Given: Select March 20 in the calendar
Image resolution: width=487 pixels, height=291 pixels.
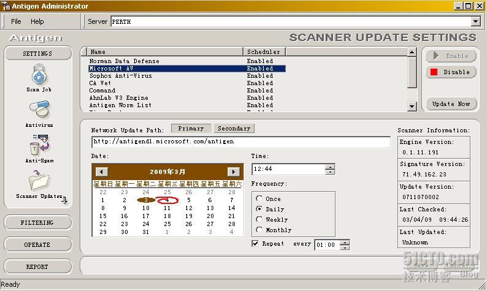Looking at the screenshot, I should pos(210,216).
